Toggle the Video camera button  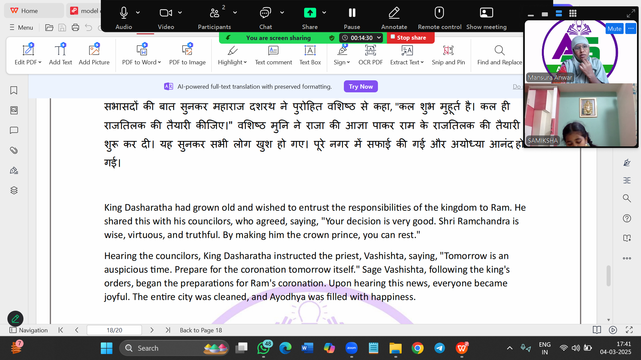point(166,13)
